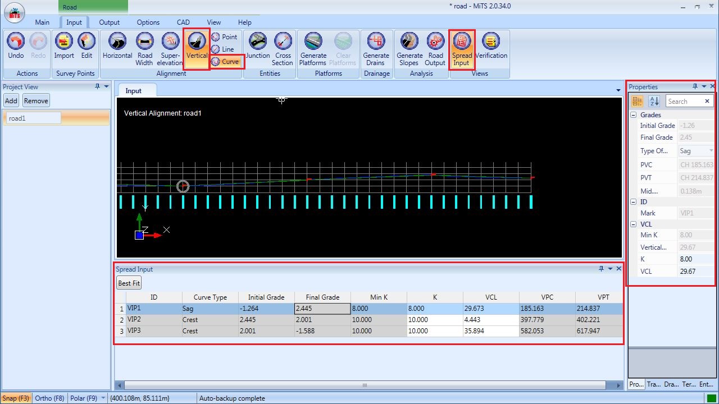
Task: Open the Type Of curve dropdown
Action: tap(711, 151)
